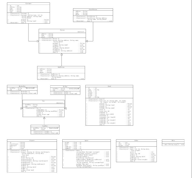Screen dimensions: 192x178
Task: Select the generalization arrowhead from EndPerson to Person
Action: pos(61,54)
